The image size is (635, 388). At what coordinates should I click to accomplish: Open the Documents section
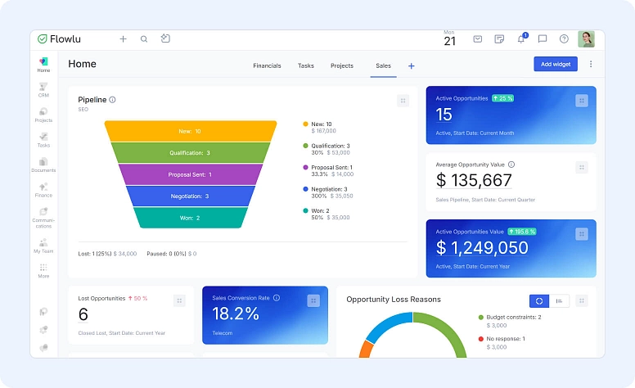tap(43, 165)
